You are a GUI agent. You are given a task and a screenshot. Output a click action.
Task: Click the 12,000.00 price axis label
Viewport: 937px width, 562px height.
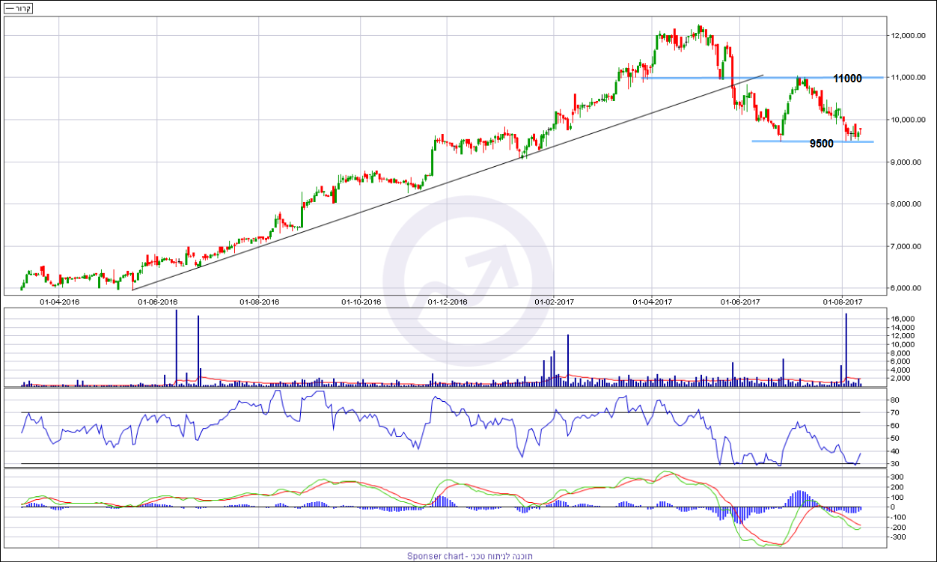point(907,36)
